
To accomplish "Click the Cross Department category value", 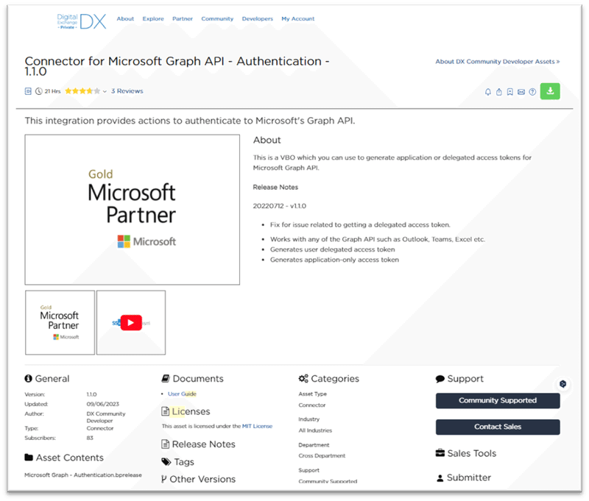I will [x=322, y=455].
